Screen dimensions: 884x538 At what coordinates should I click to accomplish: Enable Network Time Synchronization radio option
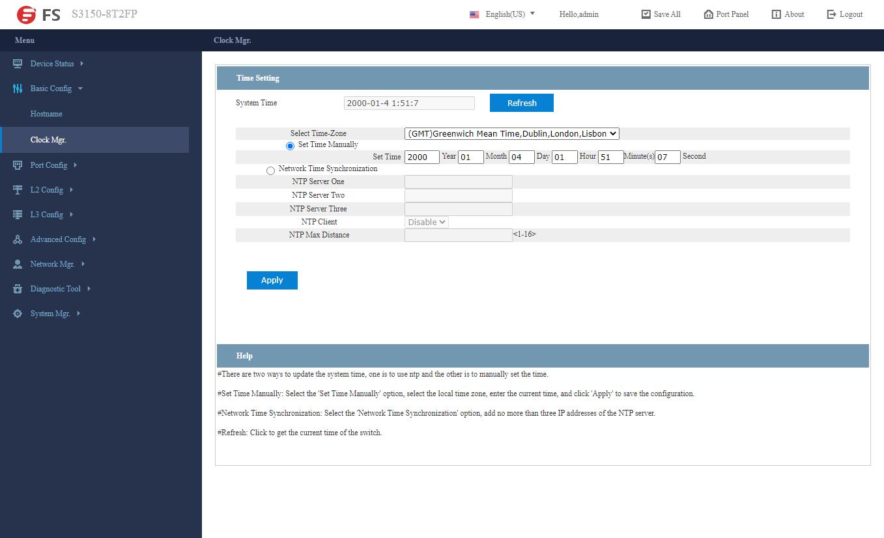[271, 170]
